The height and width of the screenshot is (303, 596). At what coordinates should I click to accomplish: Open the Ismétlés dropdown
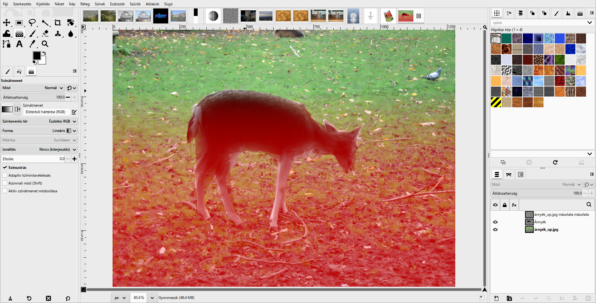39,149
